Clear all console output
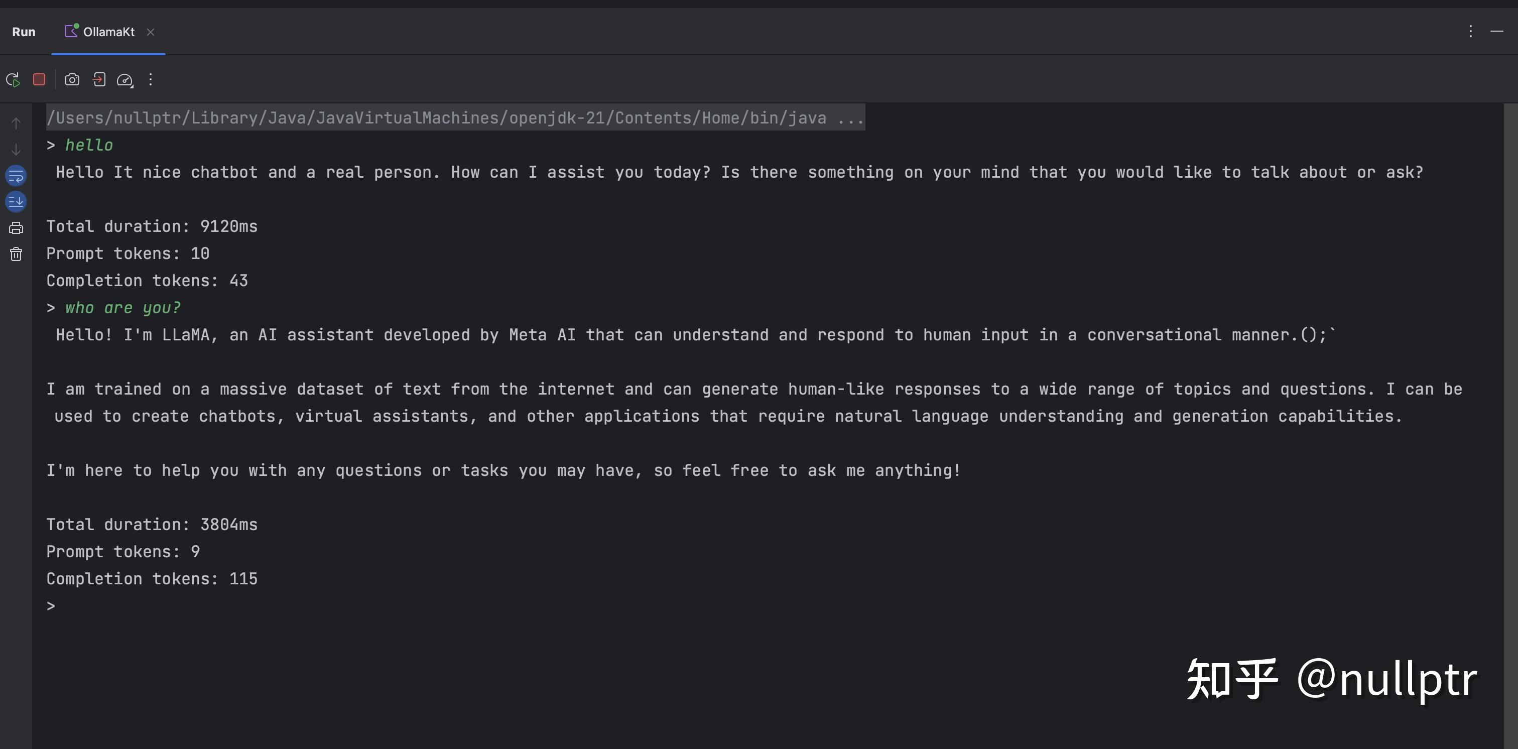The height and width of the screenshot is (749, 1518). 16,254
